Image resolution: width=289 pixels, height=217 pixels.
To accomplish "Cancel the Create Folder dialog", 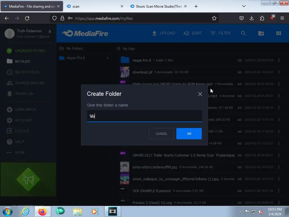I will (161, 134).
